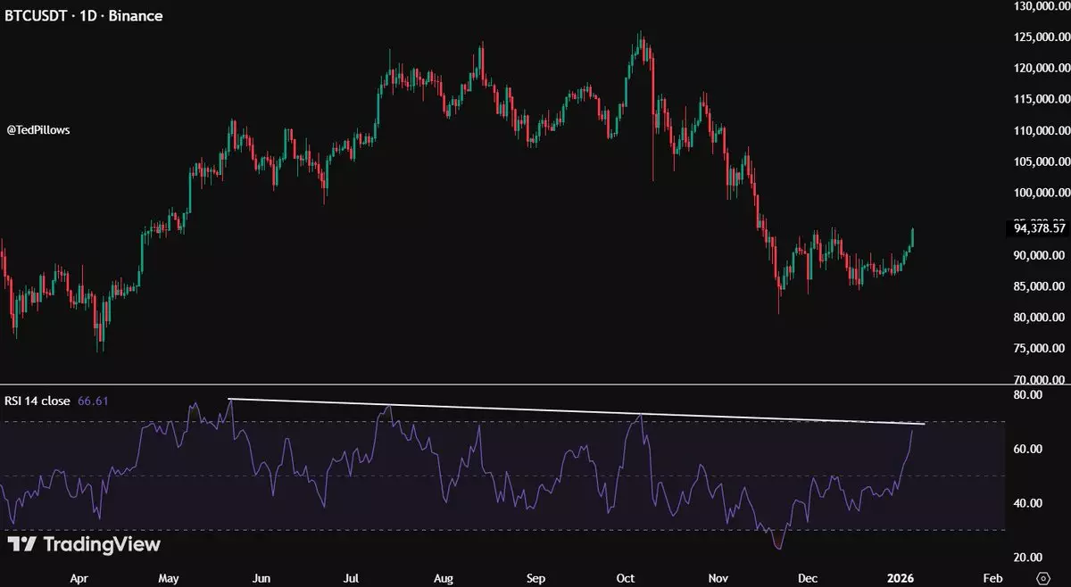Click the @TedPillows watermark text

pyautogui.click(x=38, y=130)
